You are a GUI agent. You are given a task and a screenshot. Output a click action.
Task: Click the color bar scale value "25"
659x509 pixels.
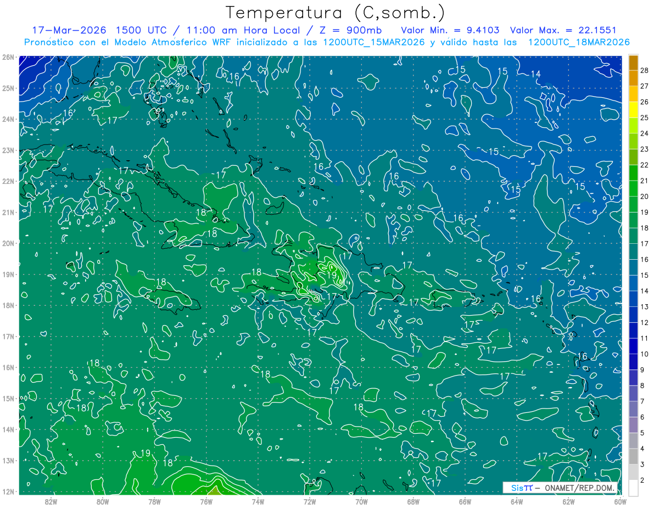pos(644,118)
